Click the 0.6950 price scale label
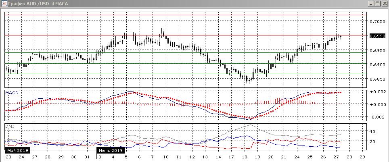 coord(378,51)
